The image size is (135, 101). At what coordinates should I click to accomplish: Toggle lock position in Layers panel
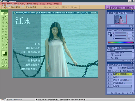tap(118, 71)
